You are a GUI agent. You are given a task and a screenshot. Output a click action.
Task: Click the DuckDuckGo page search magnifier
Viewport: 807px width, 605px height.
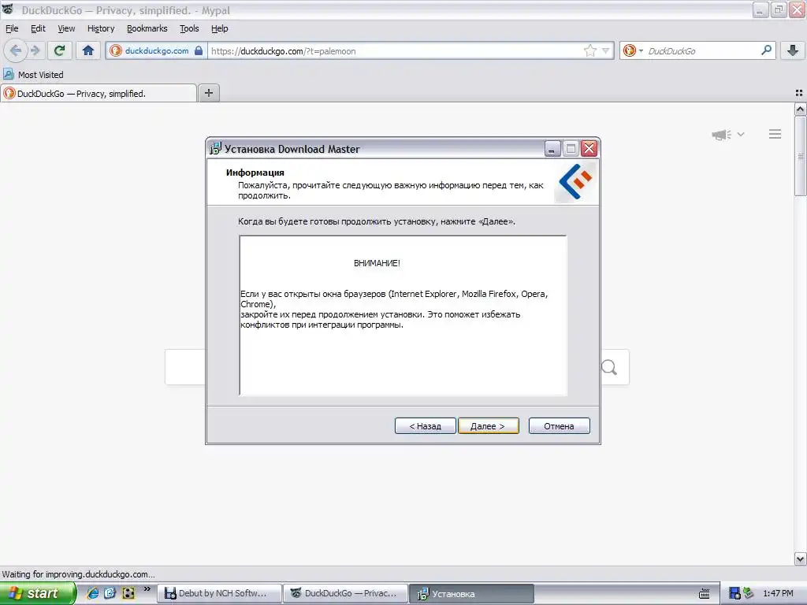[609, 367]
